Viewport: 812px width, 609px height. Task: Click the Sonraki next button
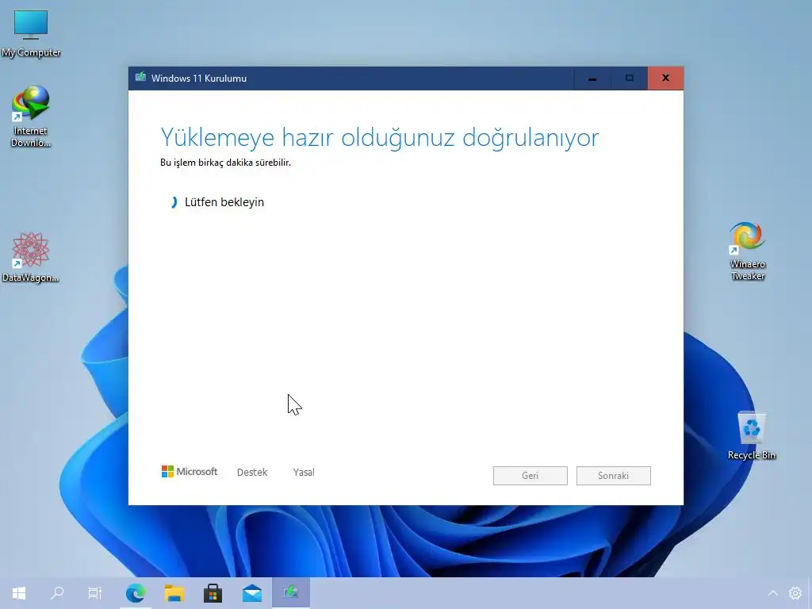614,476
